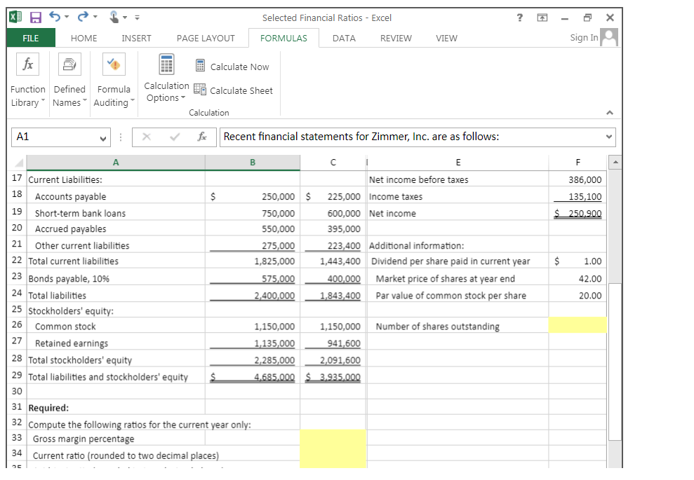Select the 386,000 value cell
This screenshot has height=480, width=694.
click(578, 179)
